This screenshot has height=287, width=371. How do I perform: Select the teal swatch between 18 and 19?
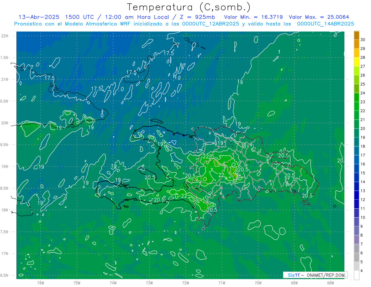pos(357,142)
